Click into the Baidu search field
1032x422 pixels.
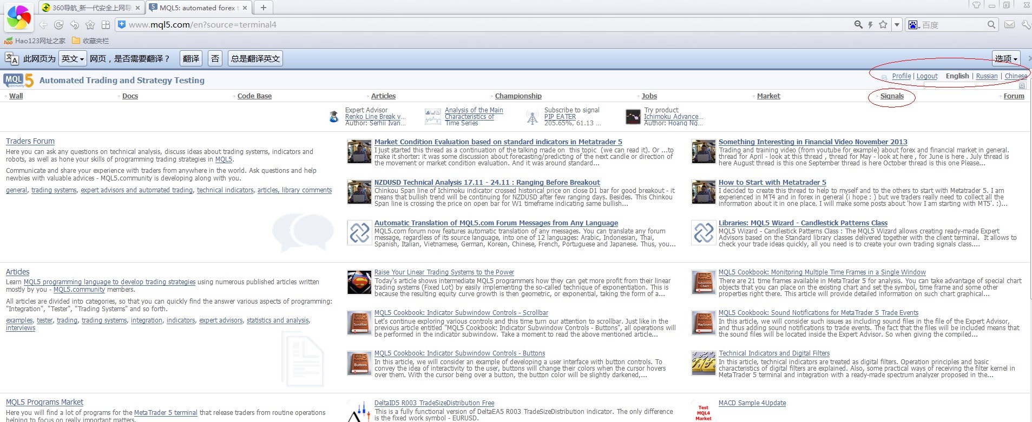952,25
